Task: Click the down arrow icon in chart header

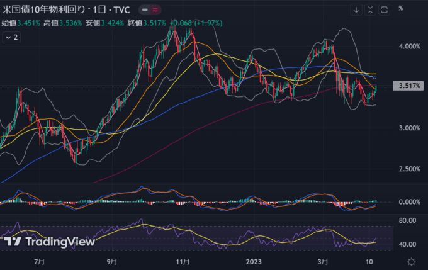Action: 356,9
